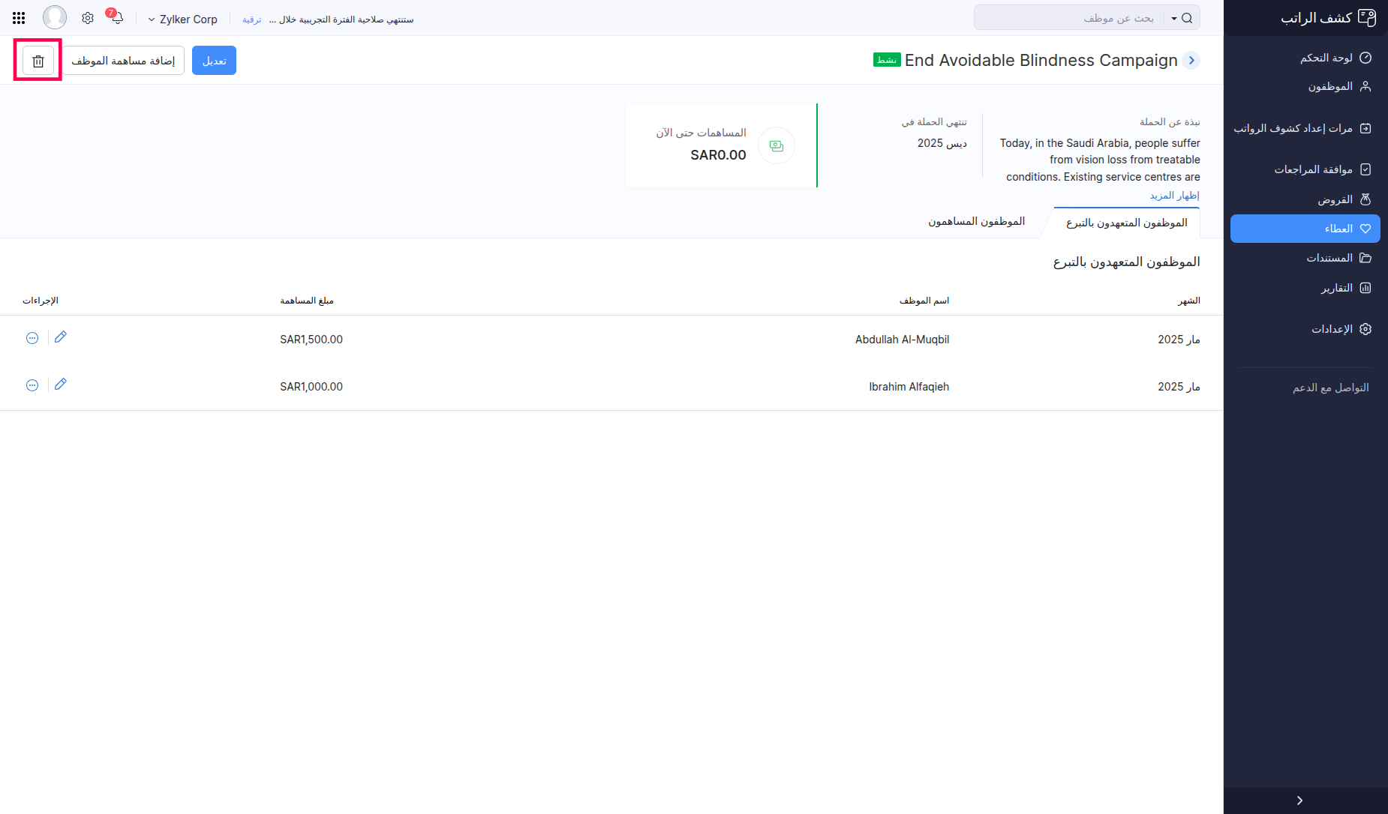This screenshot has width=1388, height=814.
Task: Open search filter dropdown arrow
Action: pyautogui.click(x=1174, y=18)
